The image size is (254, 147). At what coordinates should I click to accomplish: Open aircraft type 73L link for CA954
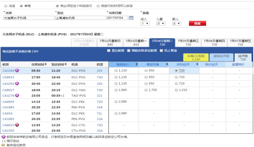tap(99, 113)
